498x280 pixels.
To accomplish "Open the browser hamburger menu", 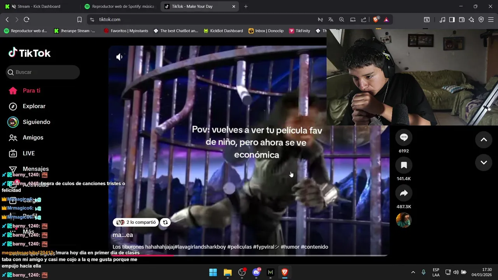I will pyautogui.click(x=491, y=19).
